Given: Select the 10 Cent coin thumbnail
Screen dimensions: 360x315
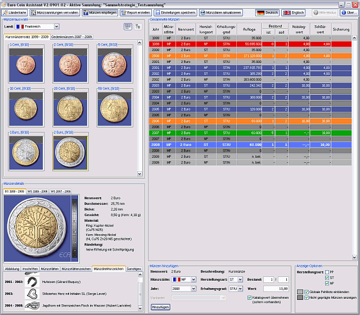Looking at the screenshot, I should 26,109.
